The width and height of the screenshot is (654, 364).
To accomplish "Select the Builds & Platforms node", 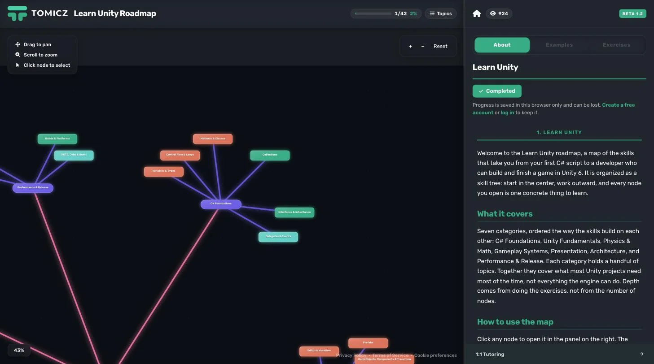I will click(x=57, y=139).
